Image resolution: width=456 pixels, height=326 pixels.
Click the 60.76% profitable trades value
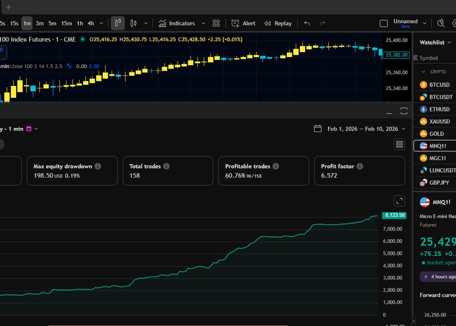[235, 175]
